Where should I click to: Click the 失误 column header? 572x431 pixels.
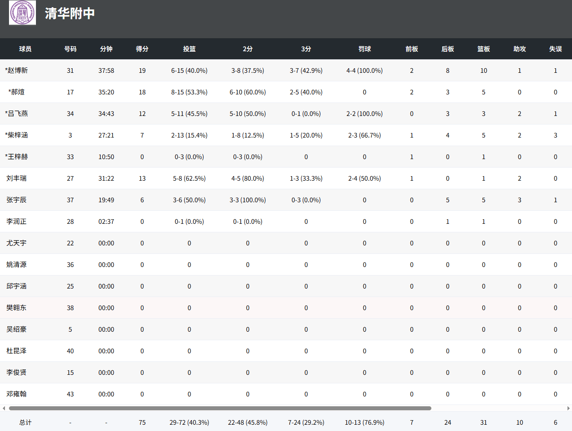coord(555,49)
